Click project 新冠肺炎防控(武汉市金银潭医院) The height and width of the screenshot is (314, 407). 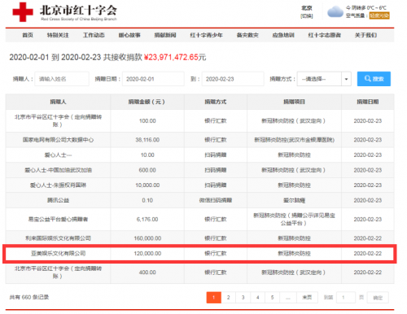(294, 140)
